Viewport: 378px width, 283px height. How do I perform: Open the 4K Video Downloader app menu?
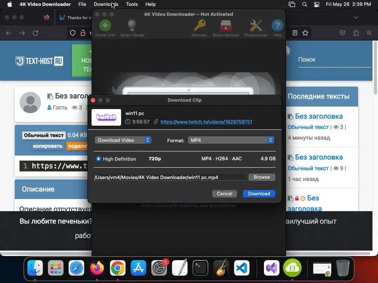tap(45, 4)
